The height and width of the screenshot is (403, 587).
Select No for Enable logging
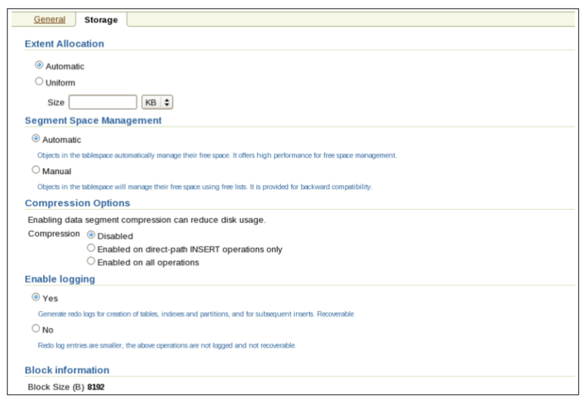(36, 329)
